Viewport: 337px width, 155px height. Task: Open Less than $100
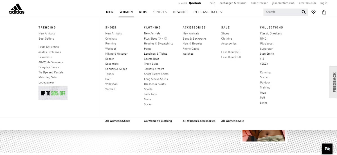pos(231,57)
